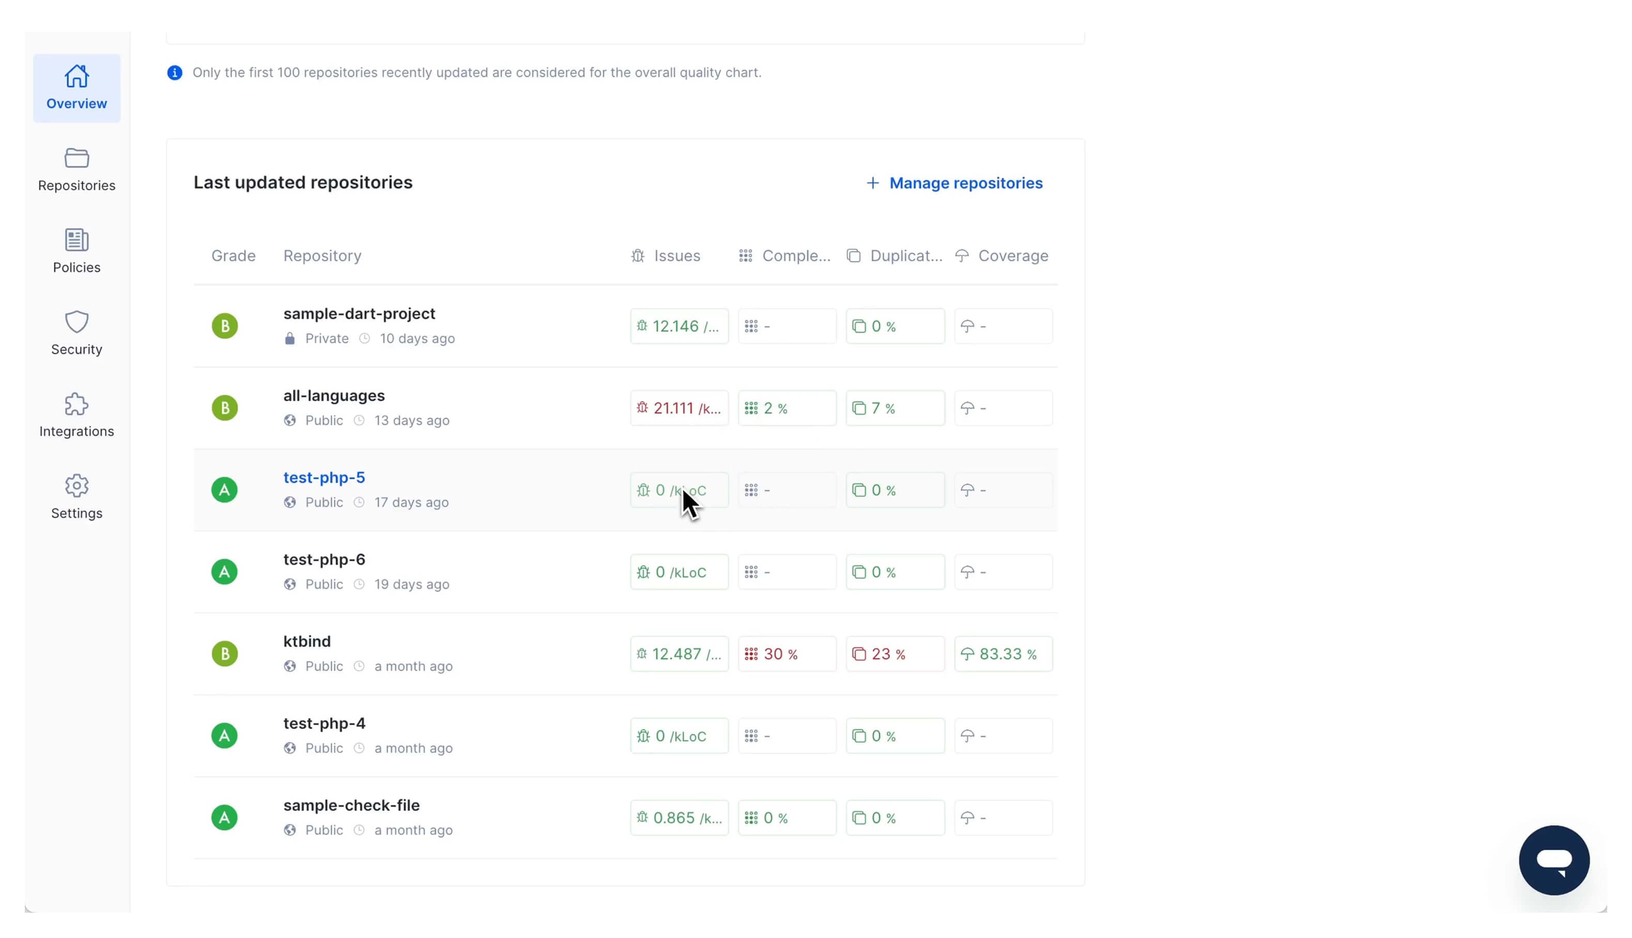Click all-languages duplication 7 % metric
This screenshot has height=938, width=1632.
[895, 408]
